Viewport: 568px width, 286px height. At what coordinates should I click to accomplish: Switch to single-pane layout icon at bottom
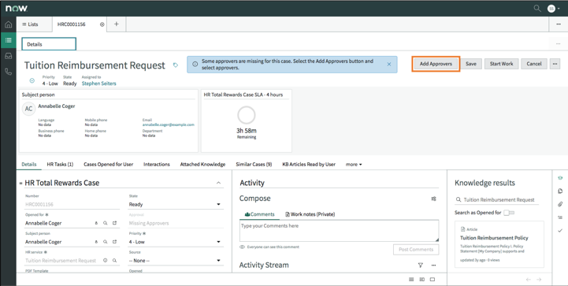coord(411,280)
